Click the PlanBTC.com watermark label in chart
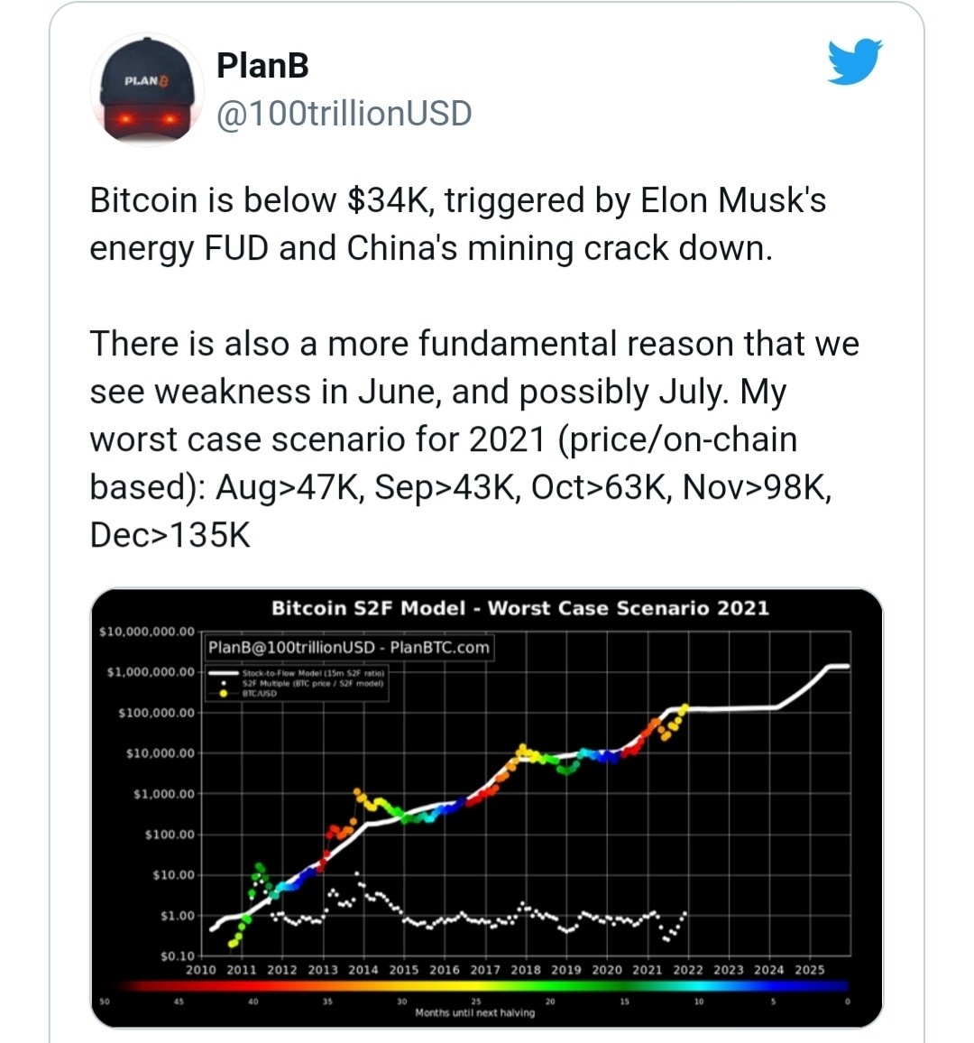The image size is (974, 1043). point(349,648)
